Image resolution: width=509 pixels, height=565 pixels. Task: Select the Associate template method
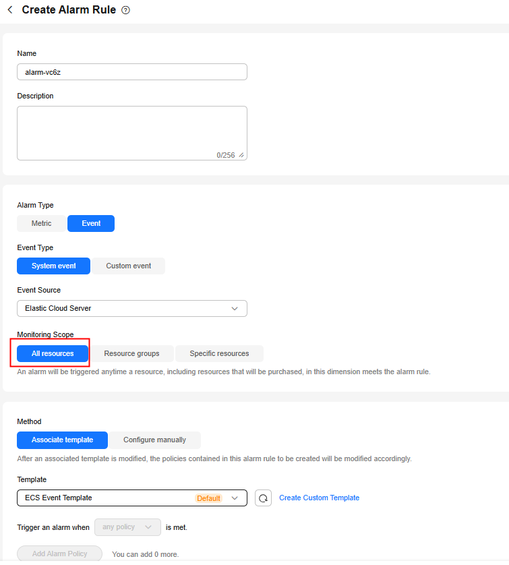(x=62, y=440)
